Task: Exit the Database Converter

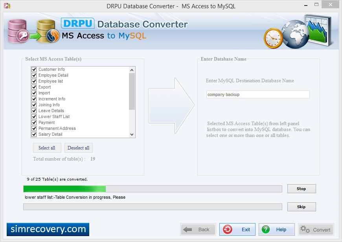Action: coord(237,229)
